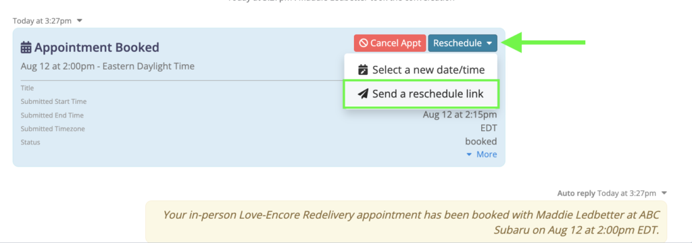Click the calendar-edit icon for new date/time
The height and width of the screenshot is (243, 692).
pyautogui.click(x=363, y=70)
